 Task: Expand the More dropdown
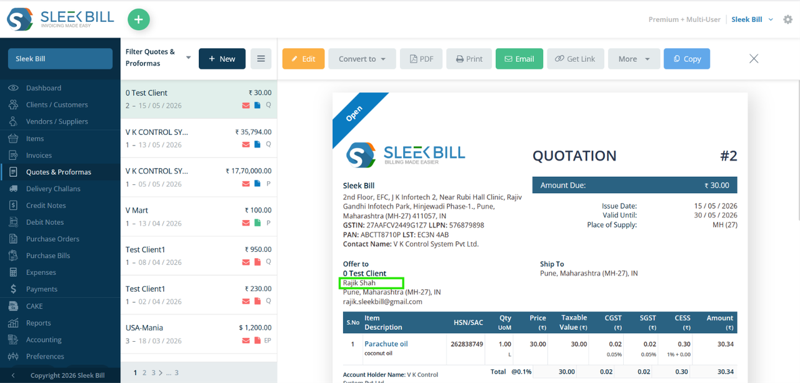tap(634, 59)
